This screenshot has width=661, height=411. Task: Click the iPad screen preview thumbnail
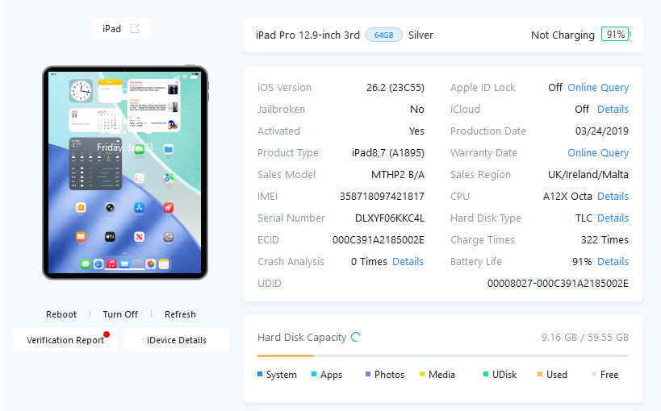pyautogui.click(x=125, y=172)
